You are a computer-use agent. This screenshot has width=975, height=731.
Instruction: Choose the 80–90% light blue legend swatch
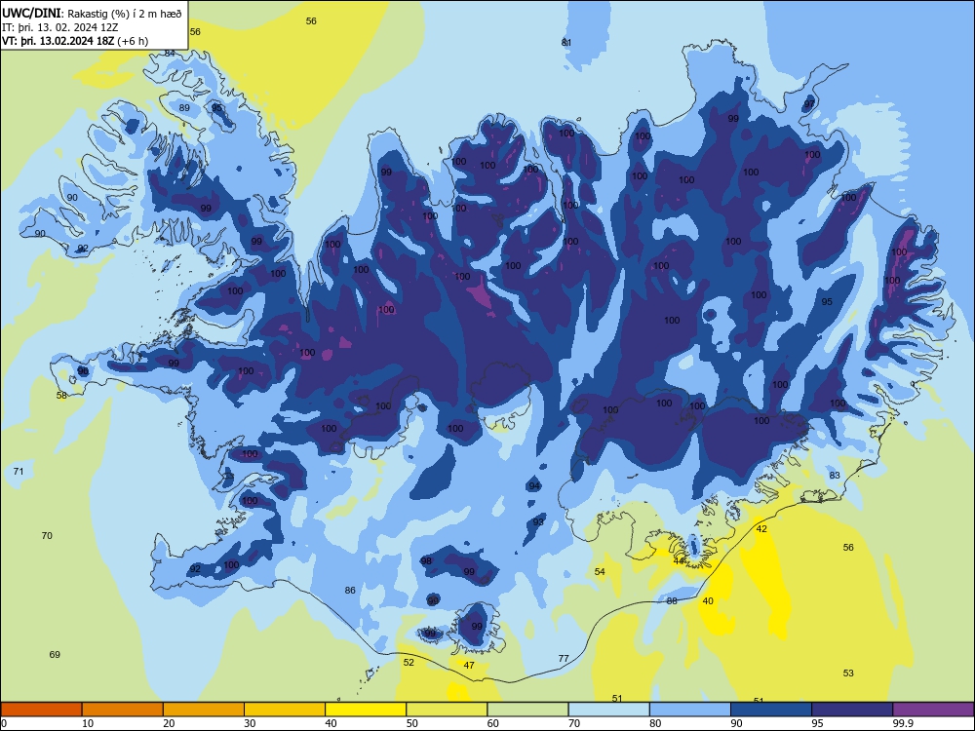click(690, 710)
